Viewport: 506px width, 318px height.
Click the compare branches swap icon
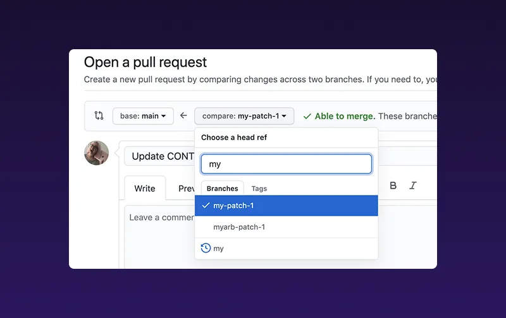coord(99,115)
